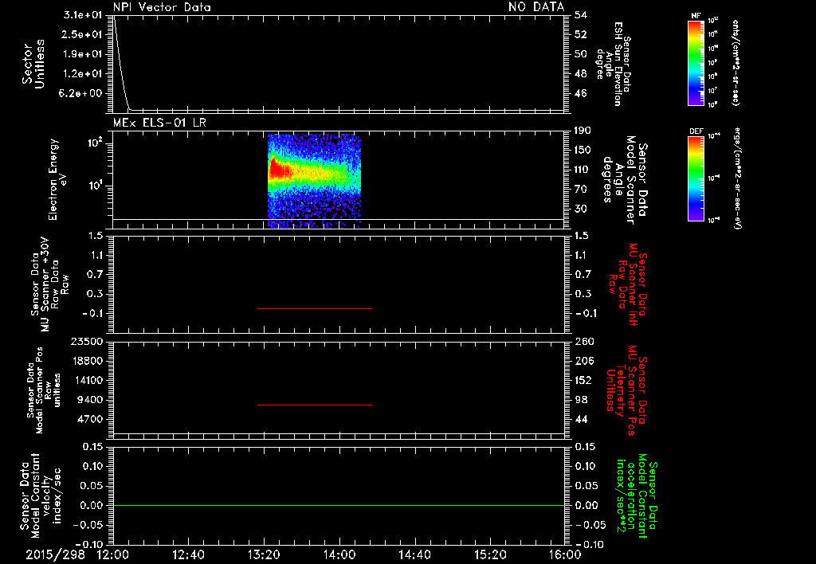
Task: Click the red line in Scanner Pos panel
Action: 315,405
